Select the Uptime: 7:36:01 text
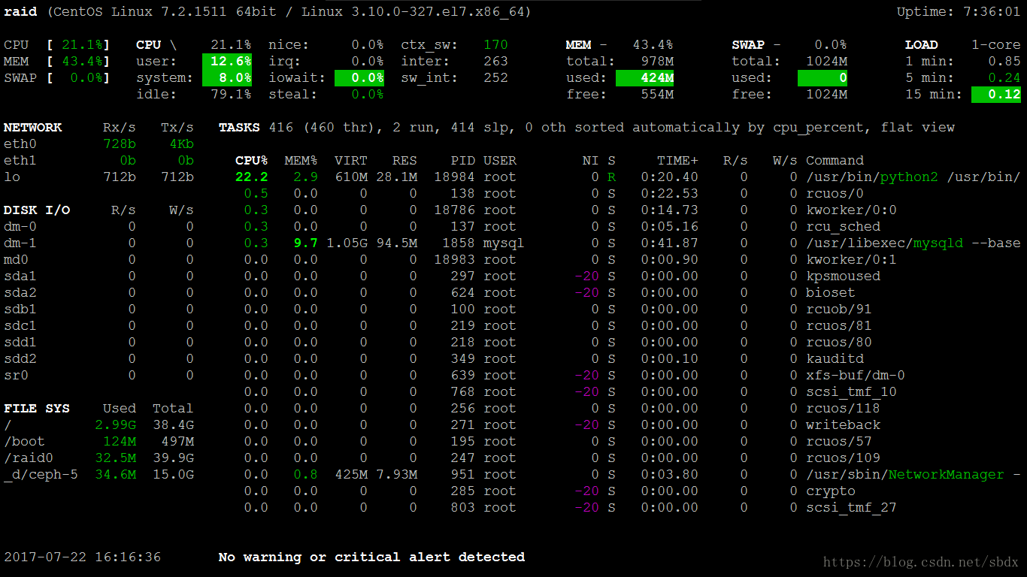 [x=959, y=12]
